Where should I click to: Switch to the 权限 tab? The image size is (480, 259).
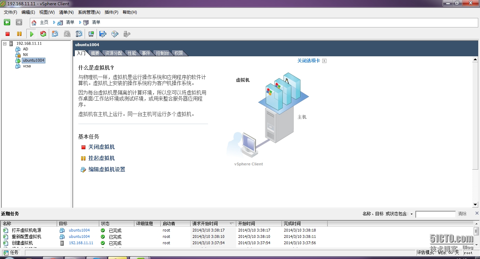coord(179,53)
